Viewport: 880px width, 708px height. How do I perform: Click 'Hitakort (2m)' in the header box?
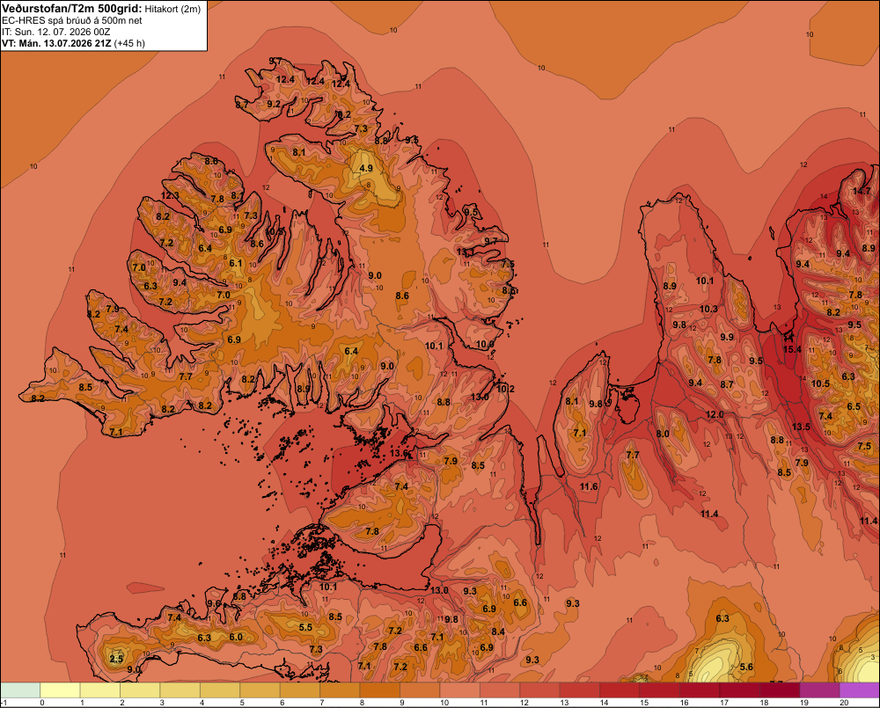pyautogui.click(x=172, y=9)
